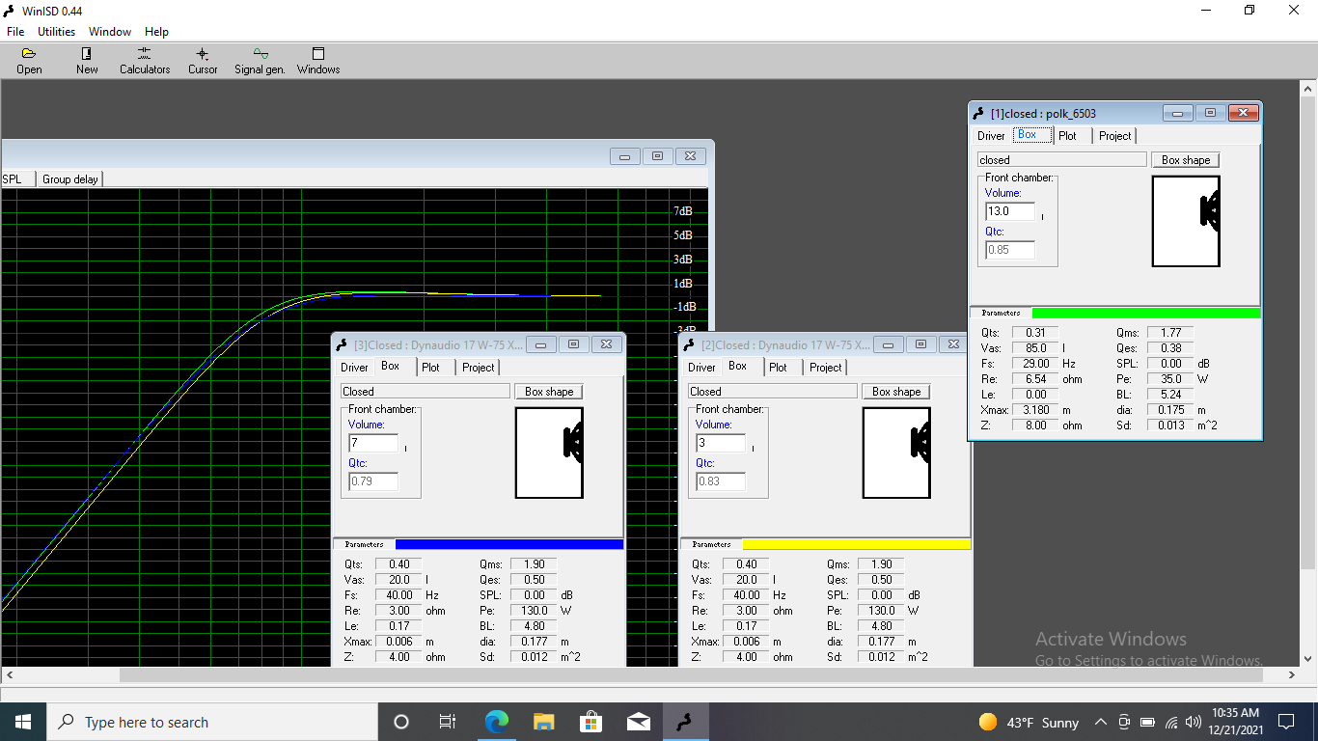1318x741 pixels.
Task: Open the Mail app from taskbar
Action: pyautogui.click(x=638, y=722)
